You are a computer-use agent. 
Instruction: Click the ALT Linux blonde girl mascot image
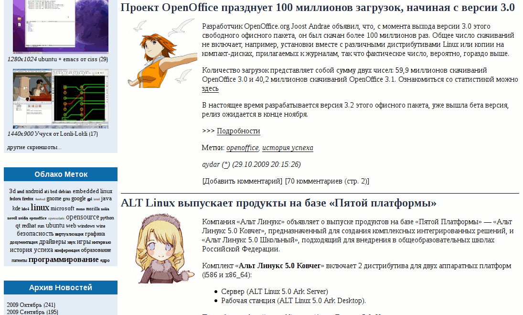coord(165,249)
